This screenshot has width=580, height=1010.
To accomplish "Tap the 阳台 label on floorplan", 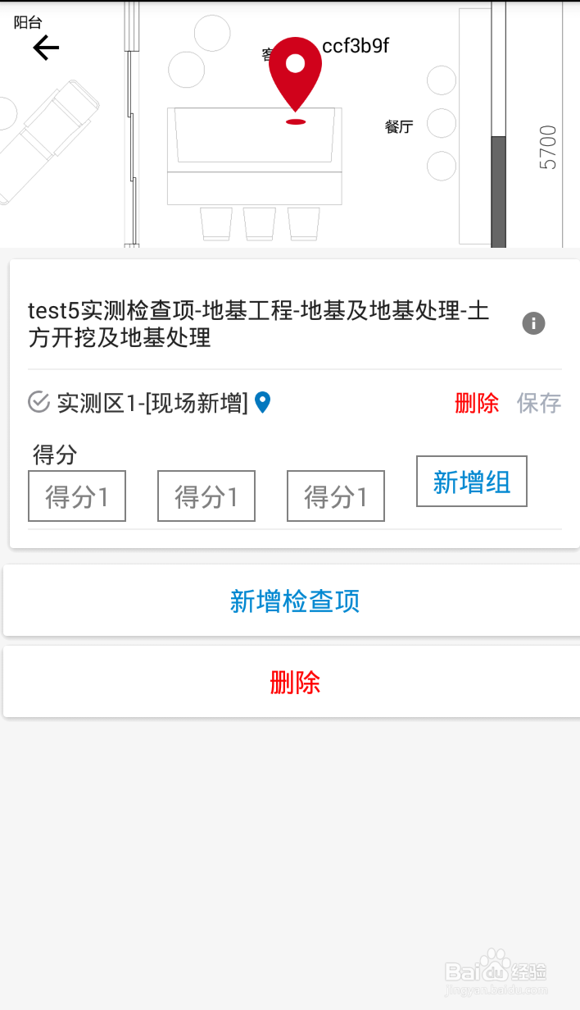I will coord(28,23).
